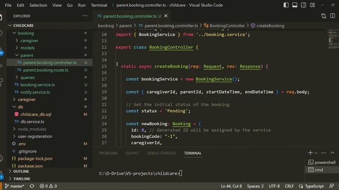Open the errors and warnings status indicator
The width and height of the screenshot is (339, 190).
point(48,186)
